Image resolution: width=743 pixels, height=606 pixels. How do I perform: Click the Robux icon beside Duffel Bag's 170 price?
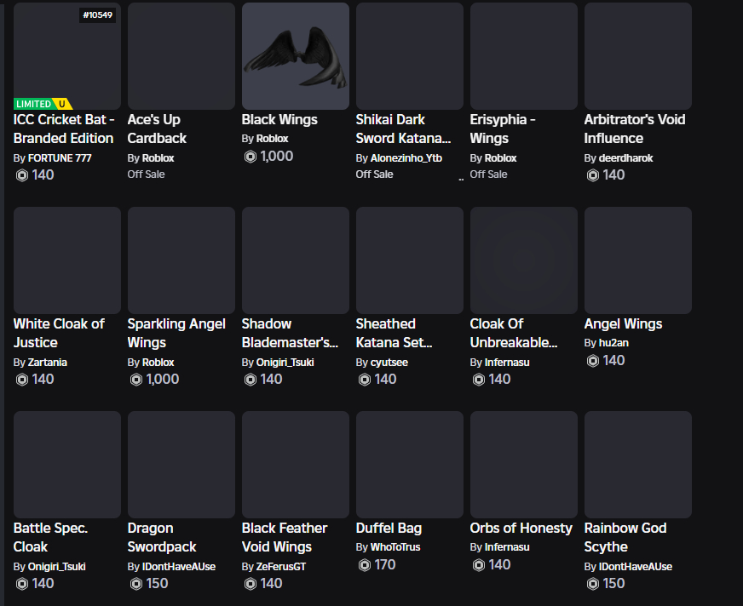pos(365,565)
